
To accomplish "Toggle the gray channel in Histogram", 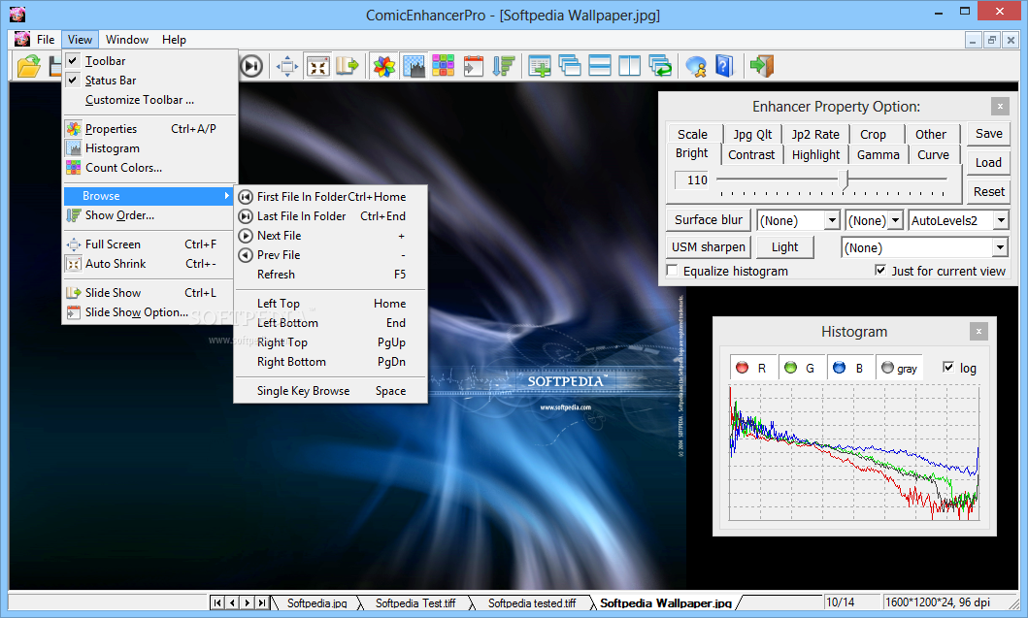I will 900,368.
